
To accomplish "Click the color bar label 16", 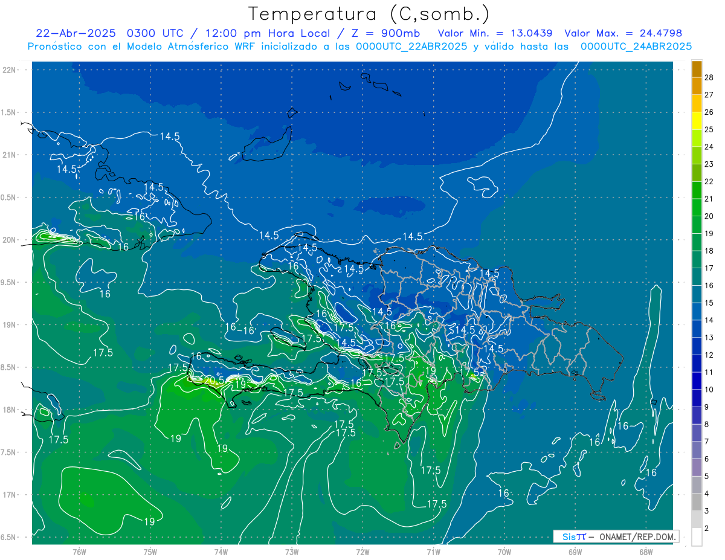I will [709, 286].
